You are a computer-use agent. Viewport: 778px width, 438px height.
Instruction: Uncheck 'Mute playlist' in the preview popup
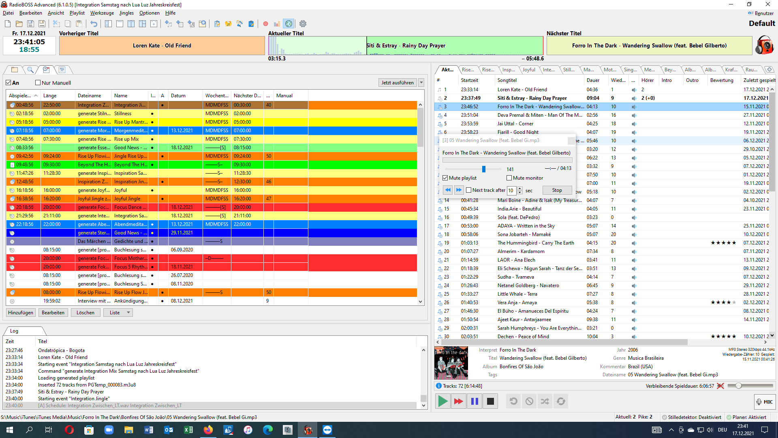(445, 178)
